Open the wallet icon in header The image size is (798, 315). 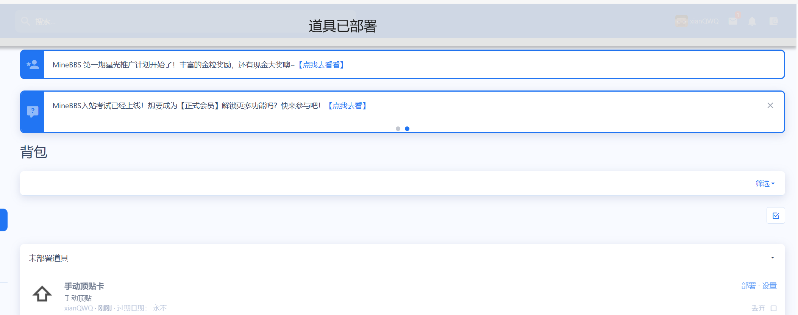pos(773,21)
